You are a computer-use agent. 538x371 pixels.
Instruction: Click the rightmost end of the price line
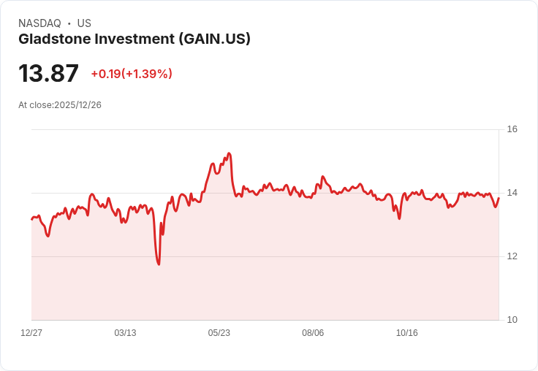(x=499, y=199)
